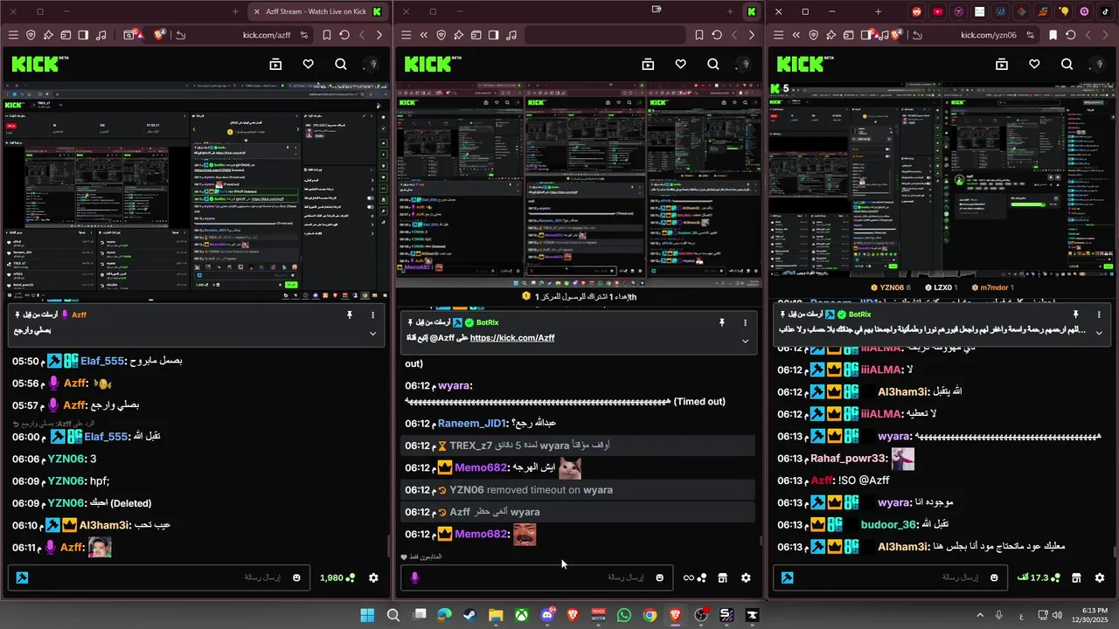The height and width of the screenshot is (629, 1119).
Task: Open sidebar panel in left window toolbar
Action: tap(83, 35)
